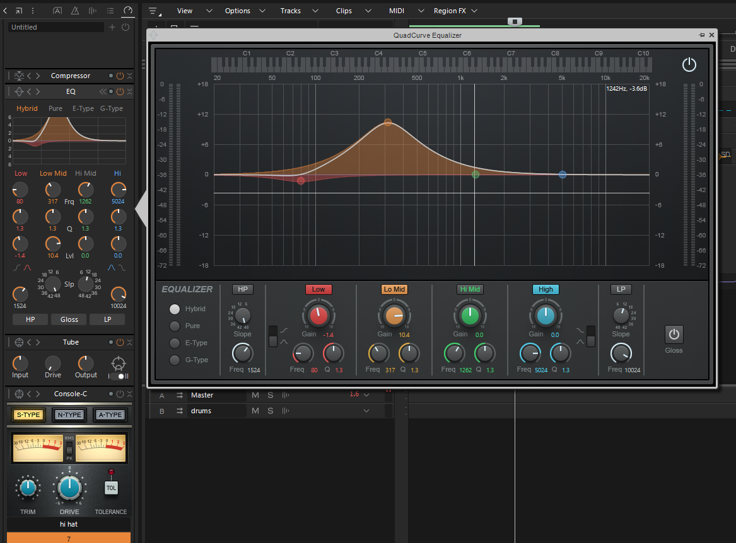The width and height of the screenshot is (736, 543).
Task: Mute the Master bus
Action: click(255, 395)
